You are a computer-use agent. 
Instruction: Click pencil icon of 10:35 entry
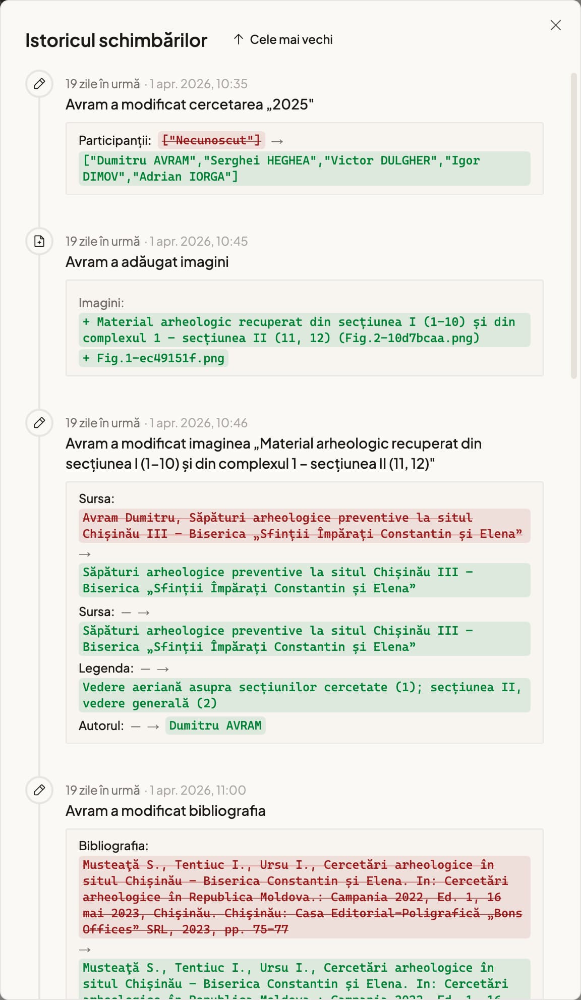(39, 83)
